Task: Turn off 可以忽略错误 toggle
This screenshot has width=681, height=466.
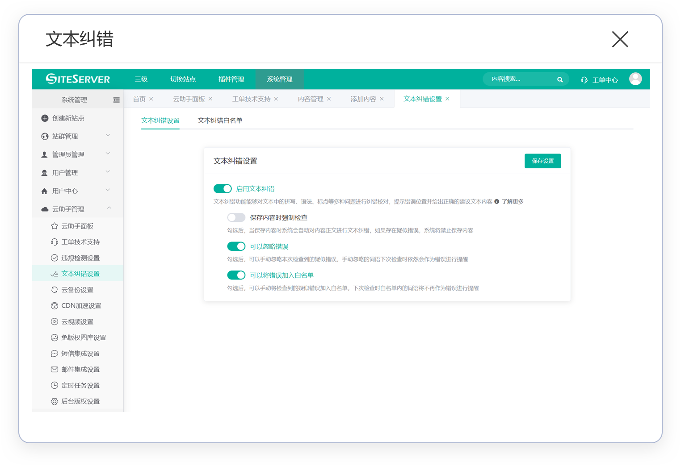Action: point(236,246)
